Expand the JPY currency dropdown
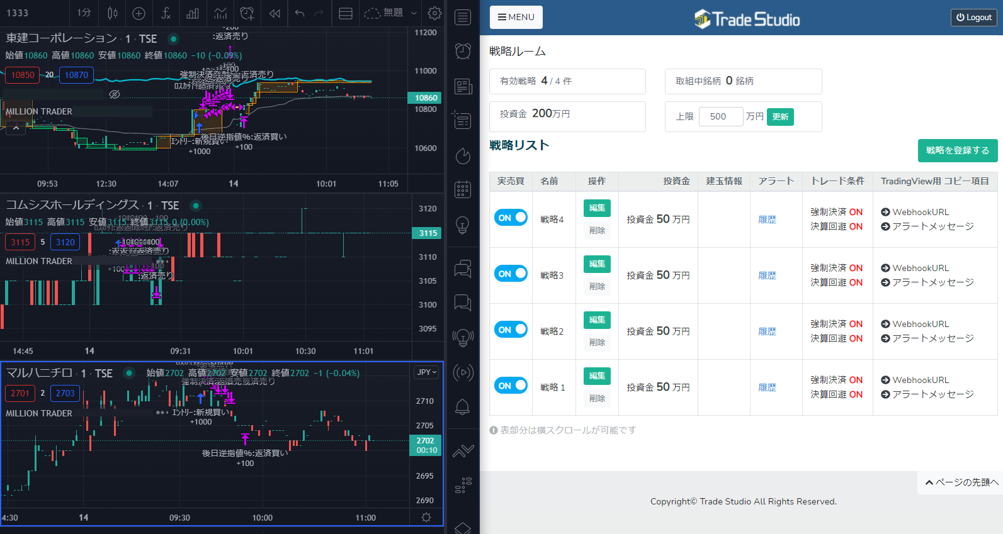 [x=427, y=372]
